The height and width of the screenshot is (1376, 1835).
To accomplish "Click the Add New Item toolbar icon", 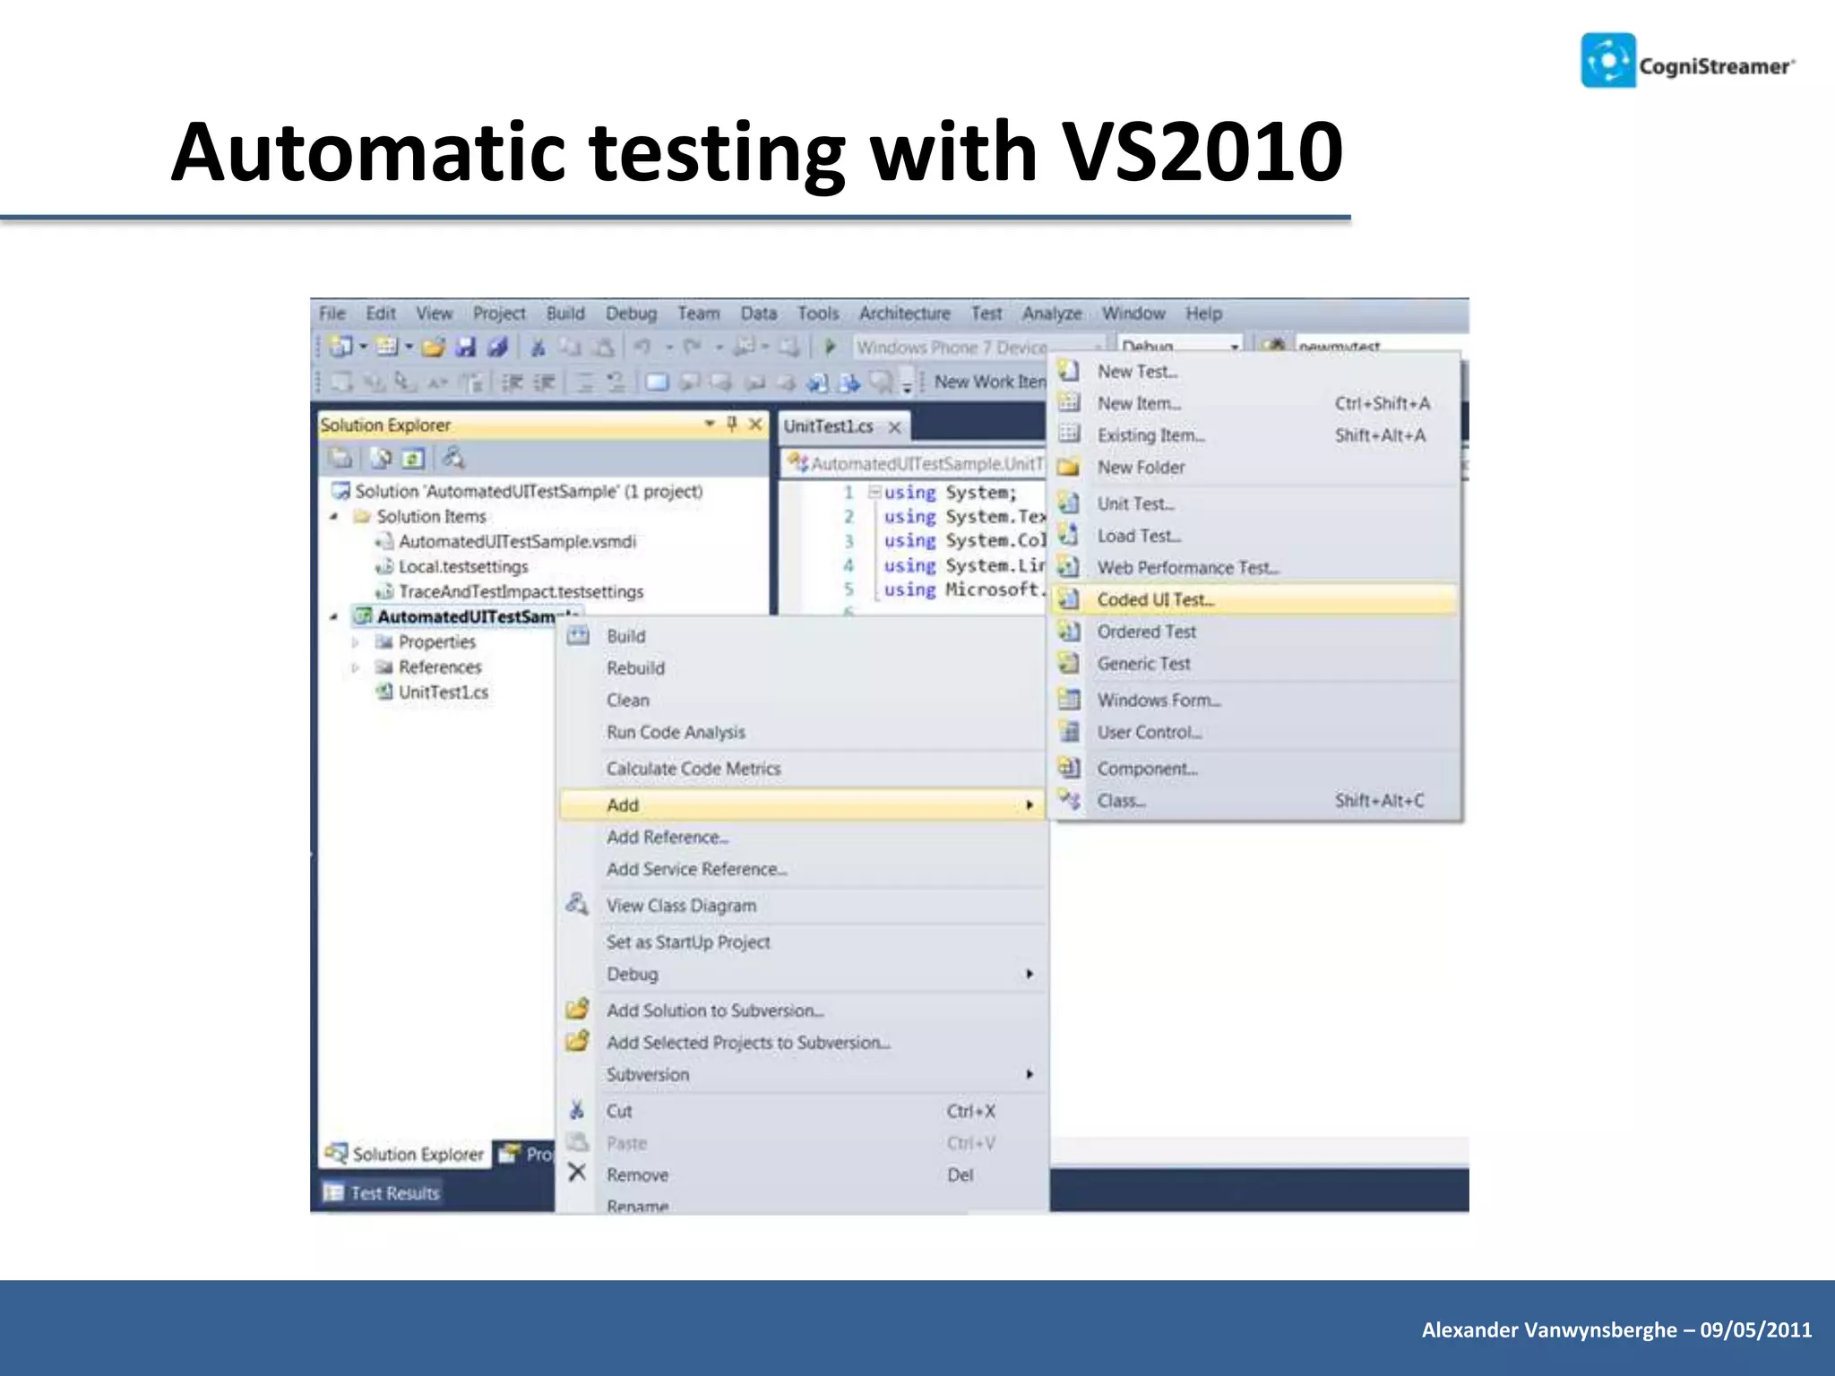I will coord(387,347).
